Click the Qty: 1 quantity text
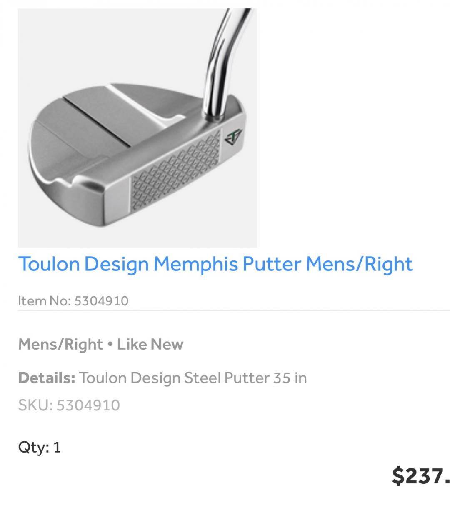 coord(40,447)
